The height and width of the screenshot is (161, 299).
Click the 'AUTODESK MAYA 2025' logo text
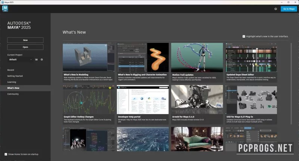pos(19,25)
